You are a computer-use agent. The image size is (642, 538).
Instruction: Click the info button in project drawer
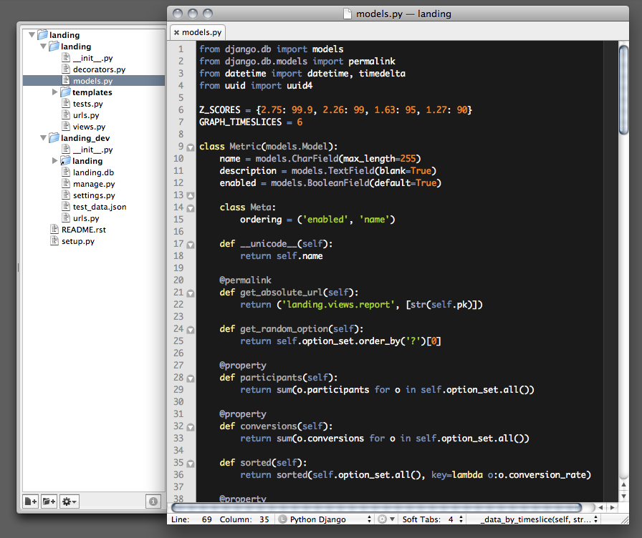153,502
